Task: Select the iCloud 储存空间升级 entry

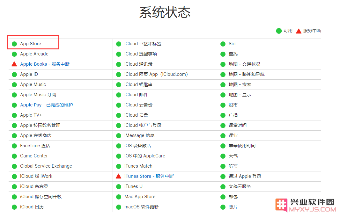Action: click(x=41, y=197)
